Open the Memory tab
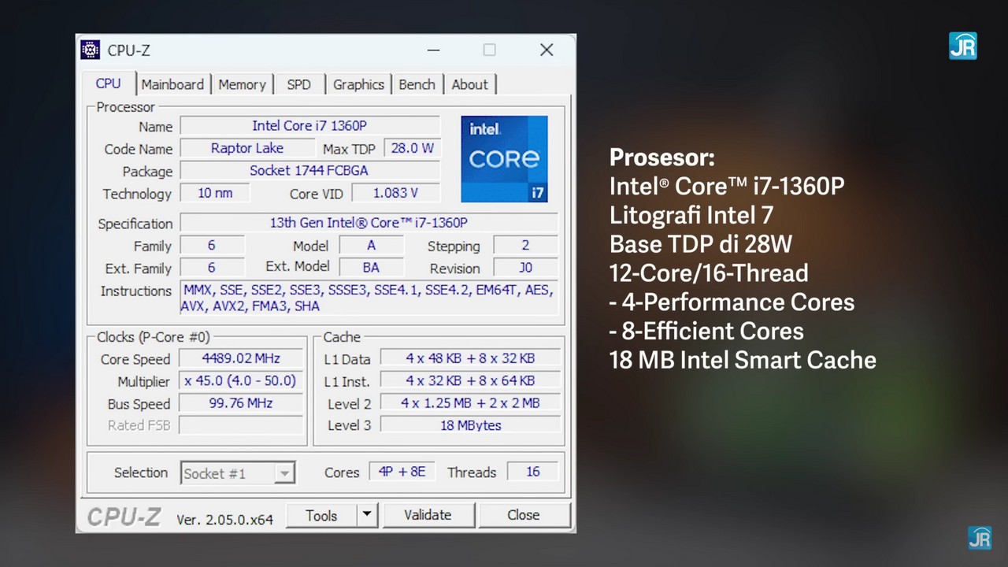Image resolution: width=1008 pixels, height=567 pixels. (x=242, y=84)
